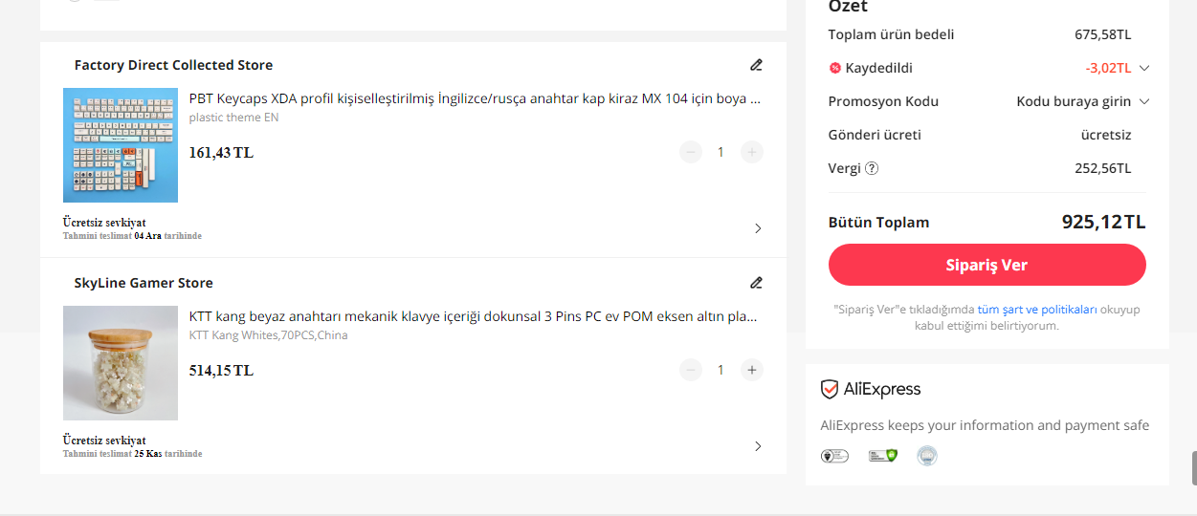The width and height of the screenshot is (1197, 516).
Task: Click 'KTT Kang Whites,70PCS,China' variant text
Action: [269, 335]
